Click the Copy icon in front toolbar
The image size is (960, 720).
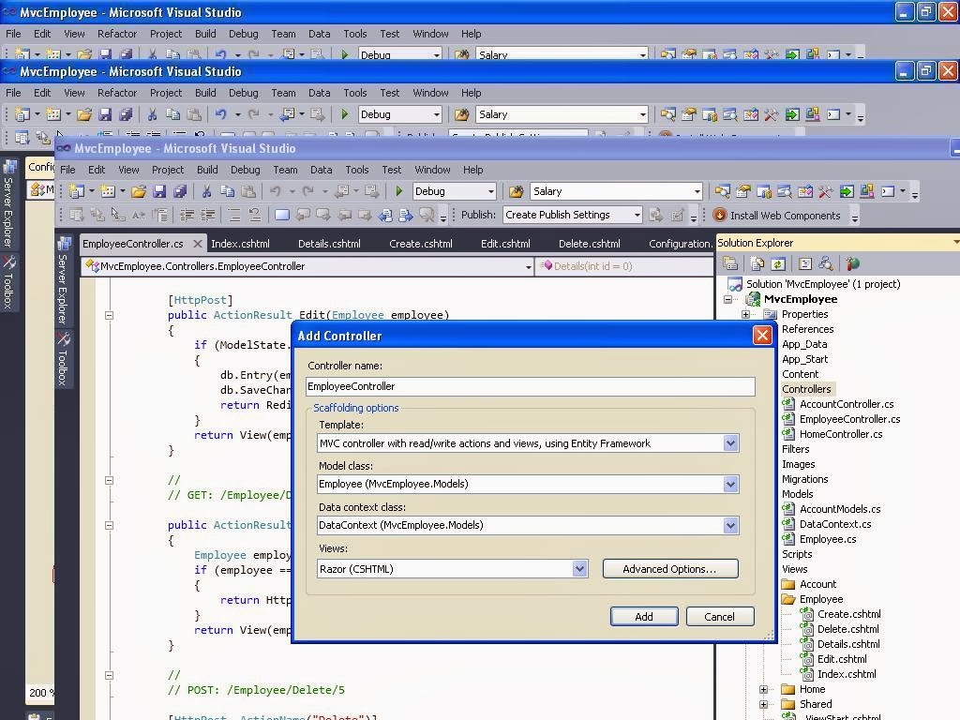(x=228, y=191)
